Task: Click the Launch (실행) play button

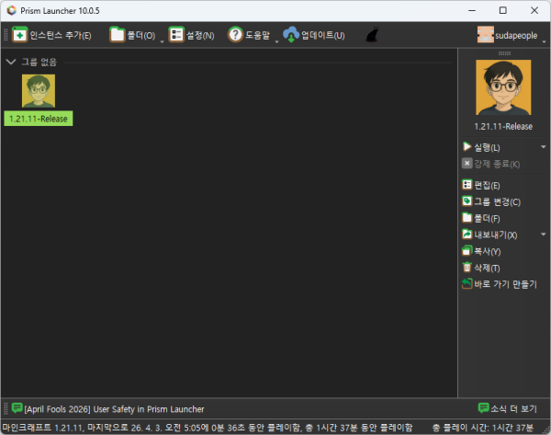Action: pyautogui.click(x=467, y=147)
